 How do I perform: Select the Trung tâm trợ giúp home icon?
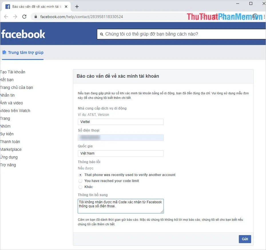pos(5,52)
